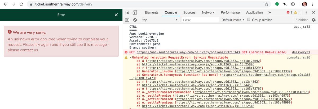Open app.js:32 source link
318x109 pixels.
tap(302, 27)
